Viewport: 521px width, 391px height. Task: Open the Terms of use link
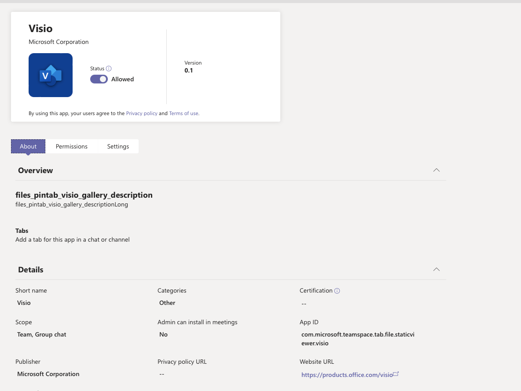(184, 113)
